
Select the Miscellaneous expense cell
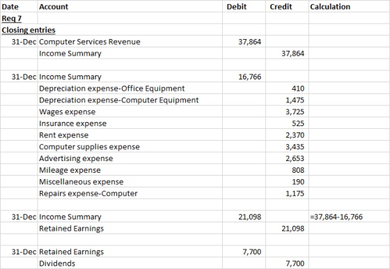pyautogui.click(x=130, y=182)
